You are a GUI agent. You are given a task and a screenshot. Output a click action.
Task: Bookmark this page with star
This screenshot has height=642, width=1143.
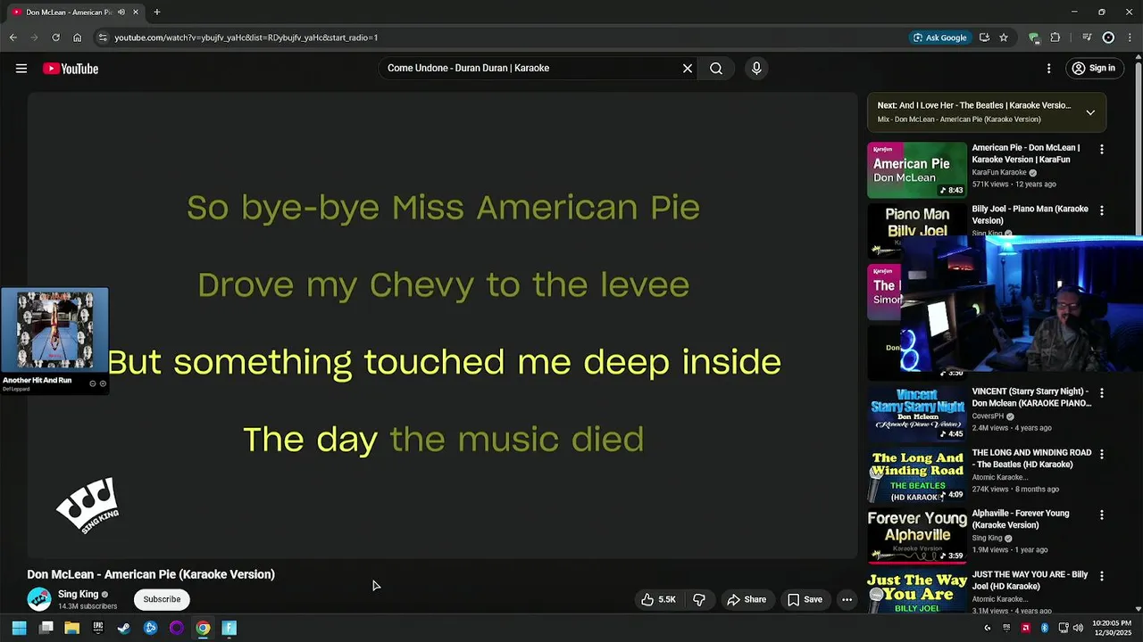pyautogui.click(x=1004, y=37)
